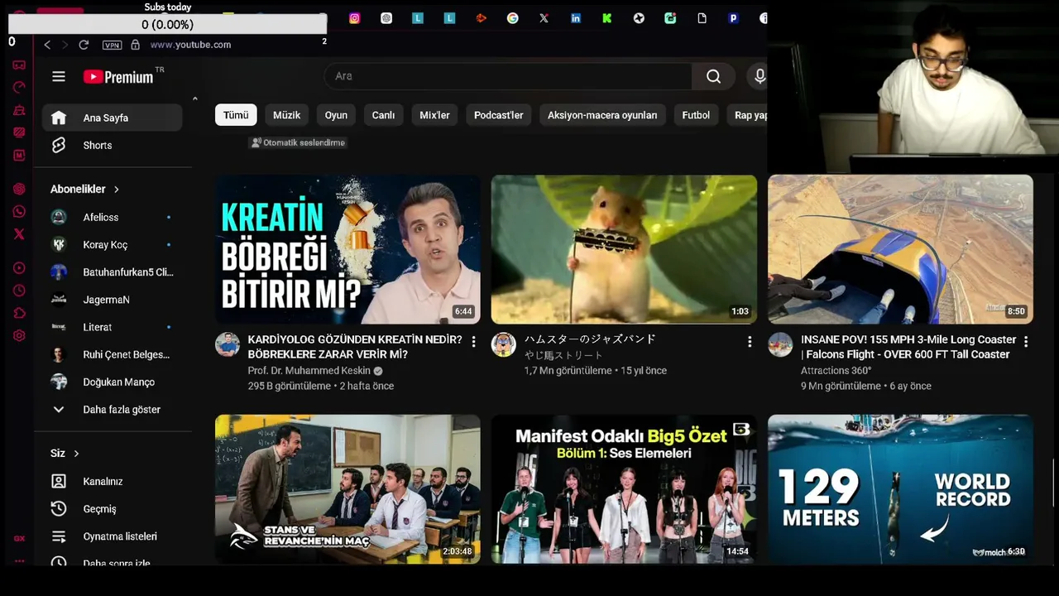Select the Tümü filter chip

[x=236, y=115]
